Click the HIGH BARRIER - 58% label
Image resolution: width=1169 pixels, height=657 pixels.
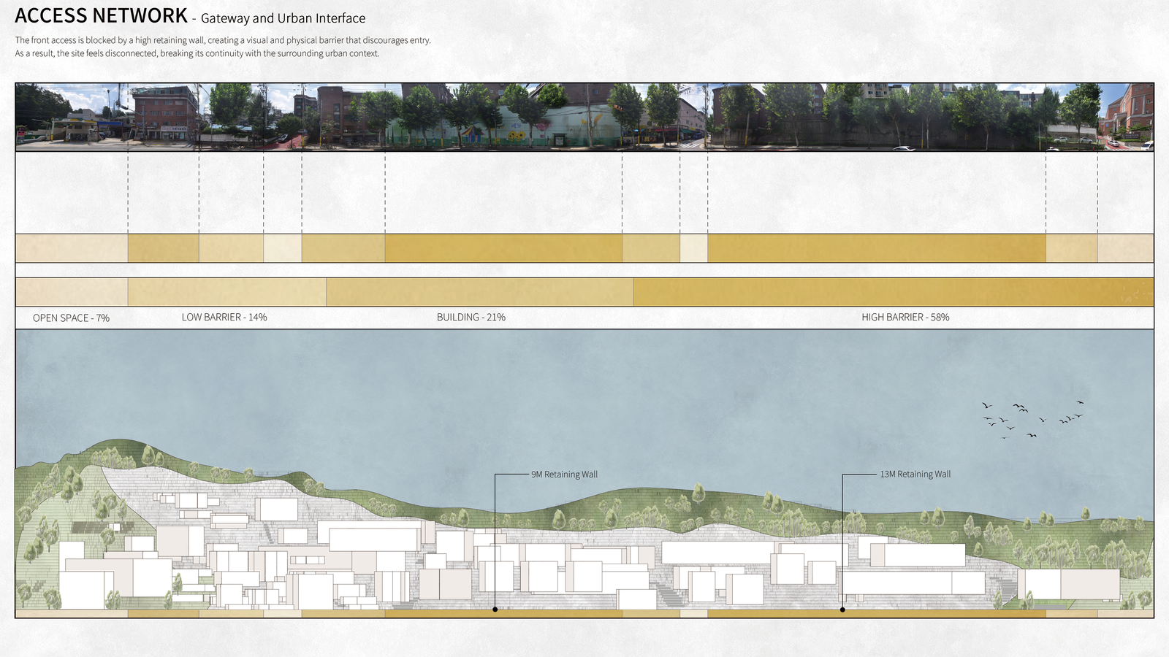point(905,318)
